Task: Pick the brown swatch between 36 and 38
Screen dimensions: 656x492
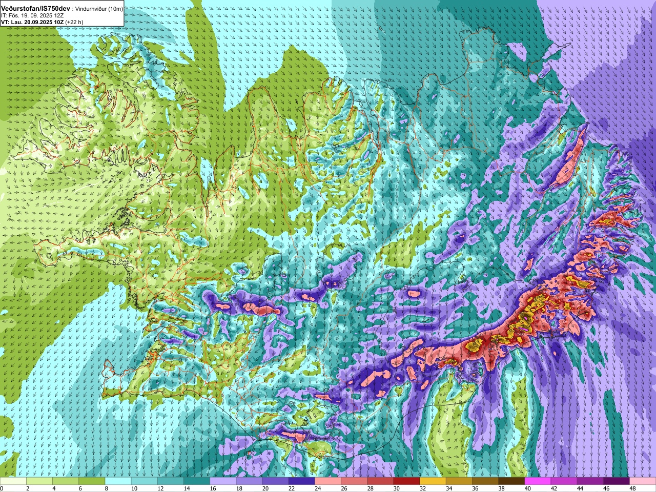Action: (485, 481)
